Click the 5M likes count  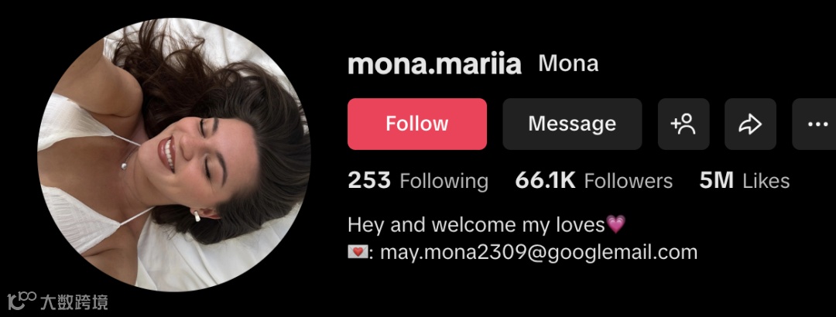pyautogui.click(x=717, y=181)
